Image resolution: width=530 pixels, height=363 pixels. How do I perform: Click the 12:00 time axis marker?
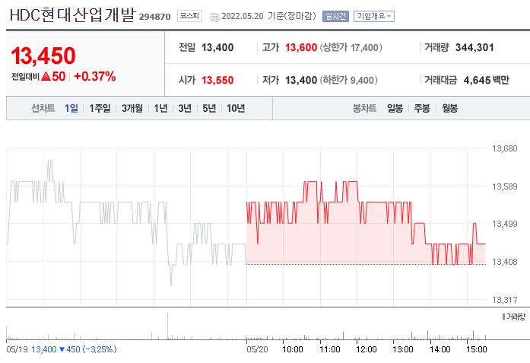(x=367, y=349)
